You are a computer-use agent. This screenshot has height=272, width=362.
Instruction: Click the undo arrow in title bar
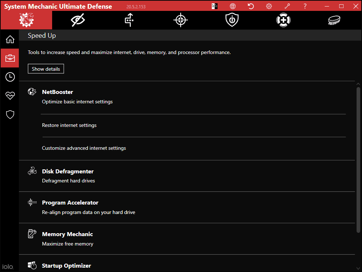[251, 6]
